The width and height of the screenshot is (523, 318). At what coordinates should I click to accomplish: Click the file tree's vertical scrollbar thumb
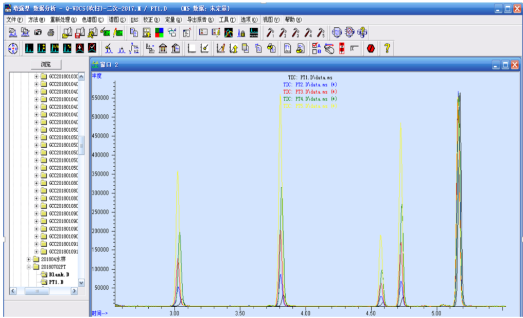(81, 146)
